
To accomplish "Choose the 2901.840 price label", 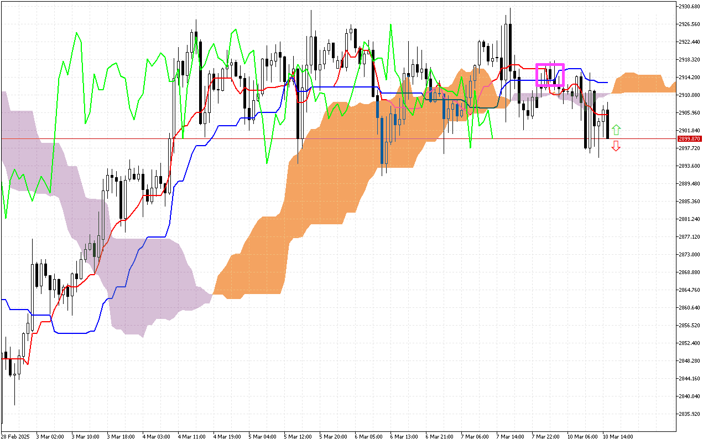I will [690, 130].
